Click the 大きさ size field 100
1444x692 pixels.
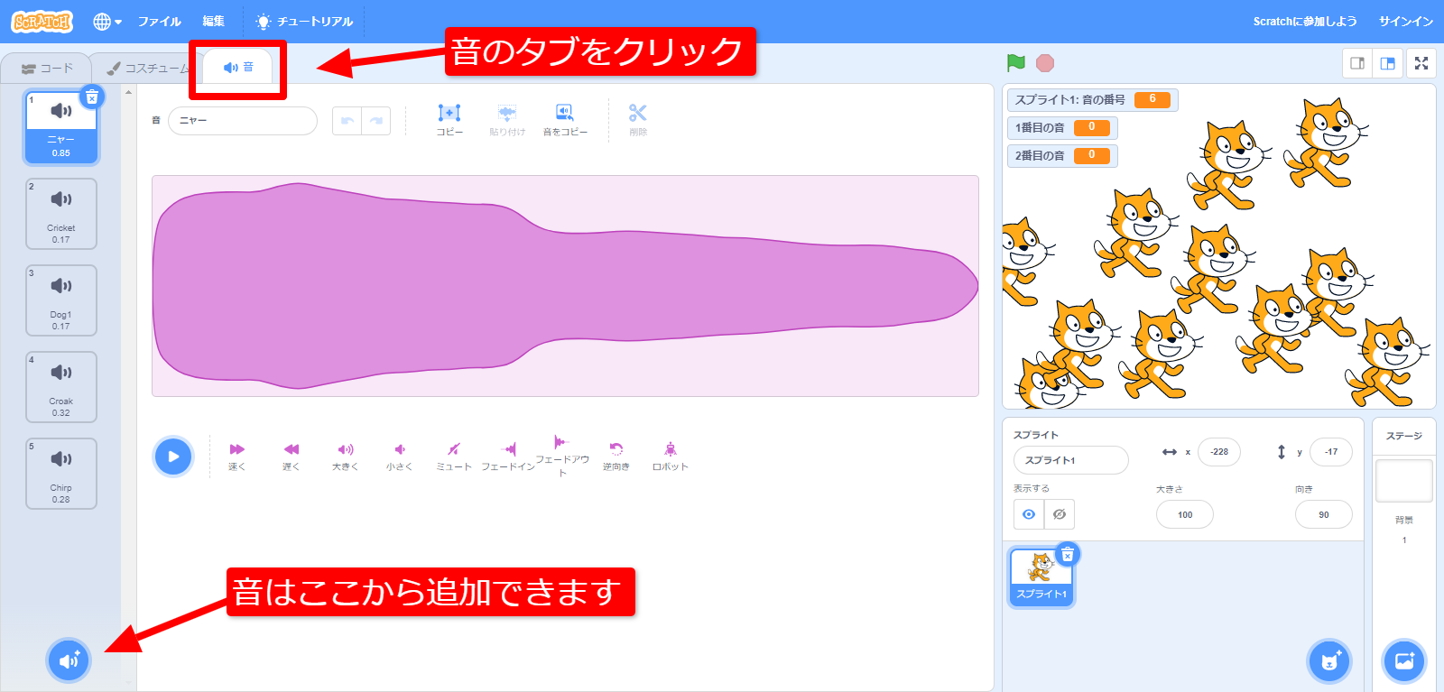pos(1185,514)
